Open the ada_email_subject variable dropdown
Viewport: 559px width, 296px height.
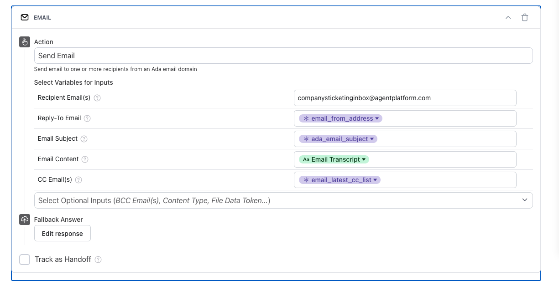372,139
